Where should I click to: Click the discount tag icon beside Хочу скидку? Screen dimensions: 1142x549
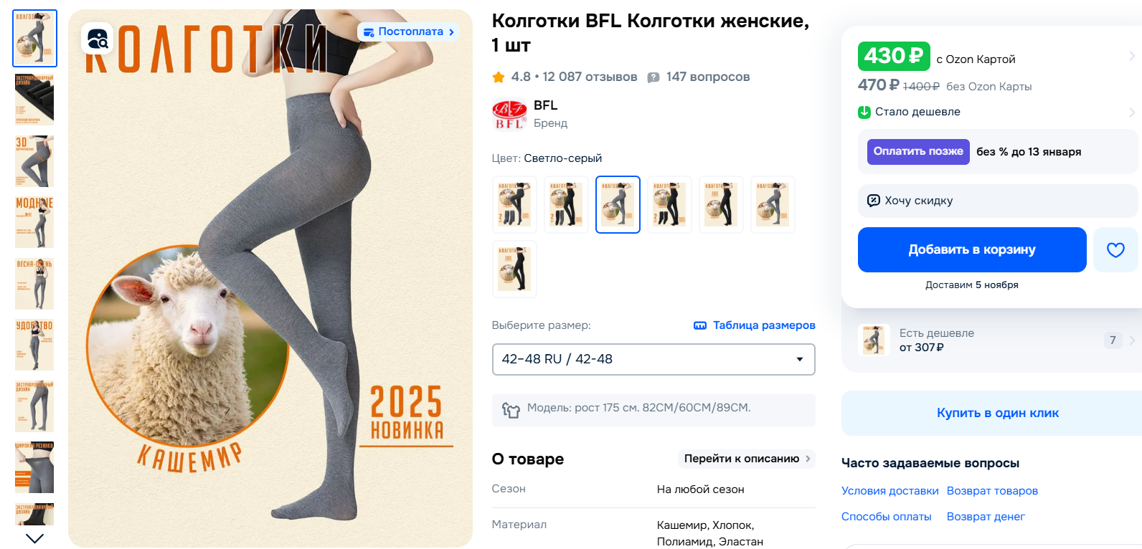pos(874,201)
